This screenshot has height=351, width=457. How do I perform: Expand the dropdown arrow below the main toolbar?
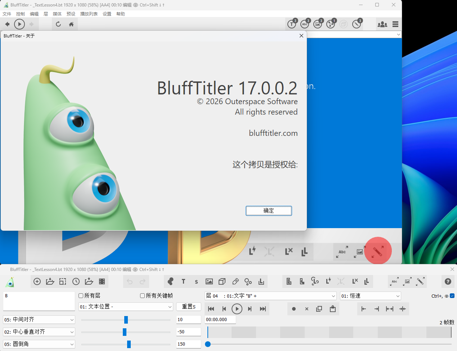tap(398, 35)
